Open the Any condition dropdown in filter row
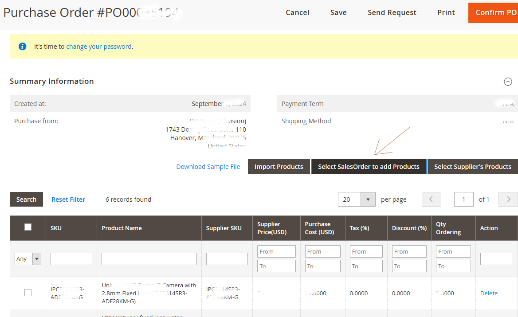The image size is (518, 317). coord(27,258)
